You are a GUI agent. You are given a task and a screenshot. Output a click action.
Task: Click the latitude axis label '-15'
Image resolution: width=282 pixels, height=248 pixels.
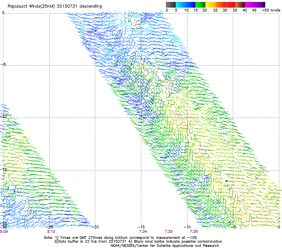[x=4, y=170]
